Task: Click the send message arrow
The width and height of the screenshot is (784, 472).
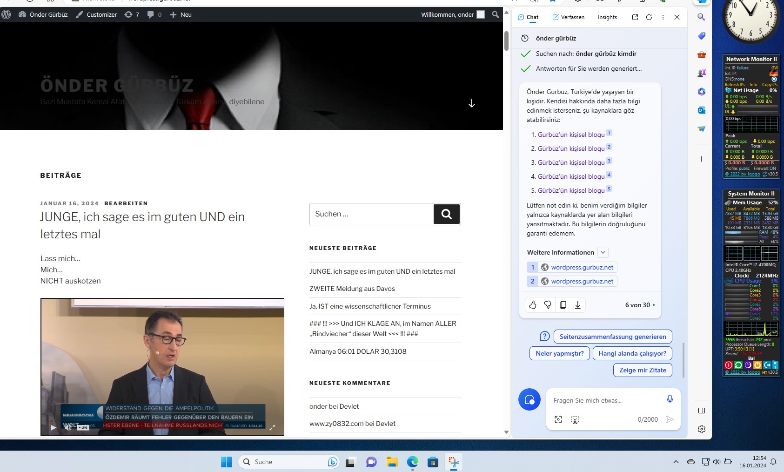Action: click(670, 419)
